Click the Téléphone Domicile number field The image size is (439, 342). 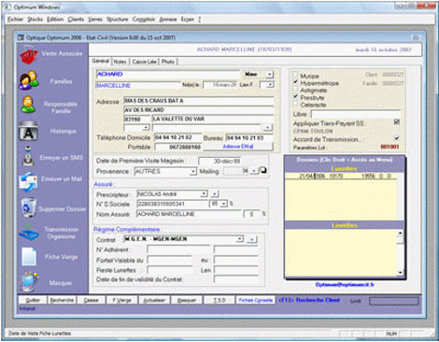click(x=177, y=137)
